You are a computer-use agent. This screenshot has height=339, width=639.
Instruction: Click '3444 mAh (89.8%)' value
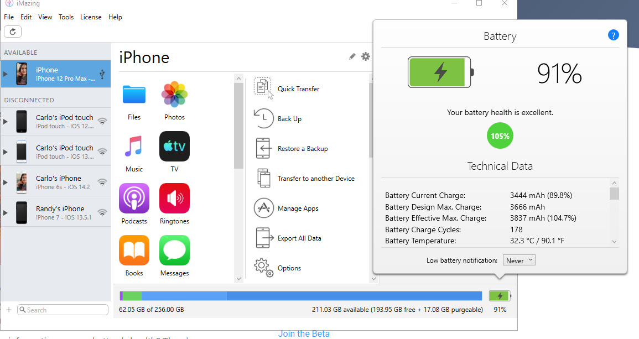point(541,196)
